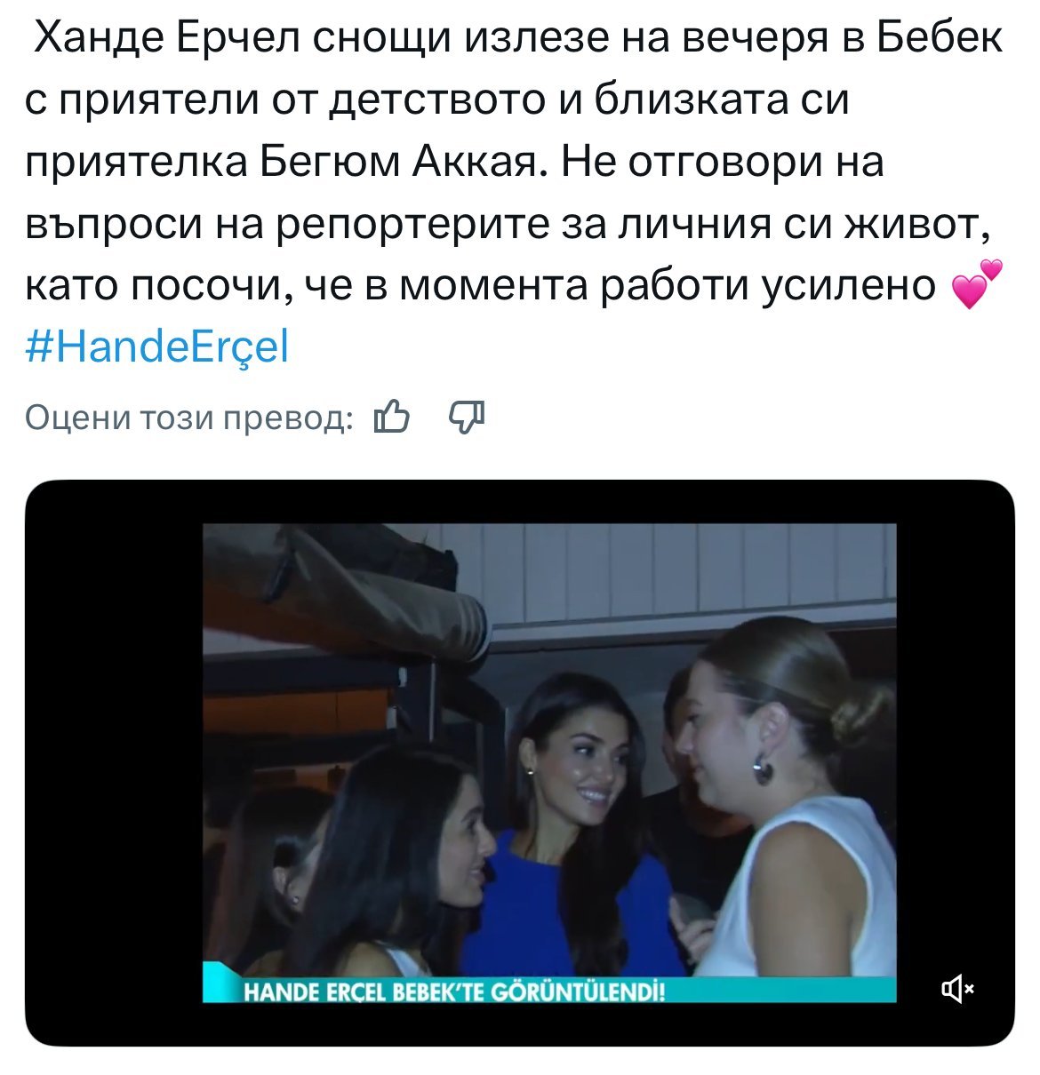Click the black letterbox area left of video
Image resolution: width=1040 pixels, height=1075 pixels.
click(116, 762)
